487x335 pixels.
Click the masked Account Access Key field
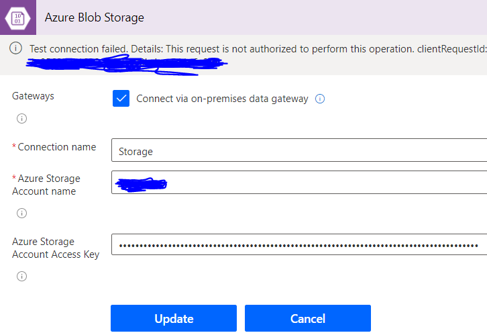[299, 245]
